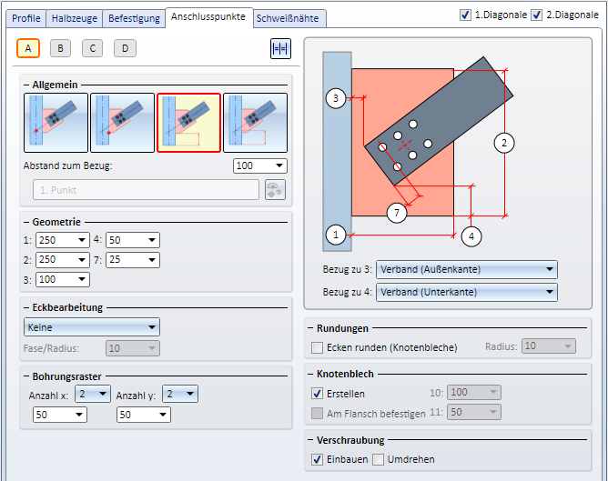Select connection point D
608x481 pixels.
125,48
